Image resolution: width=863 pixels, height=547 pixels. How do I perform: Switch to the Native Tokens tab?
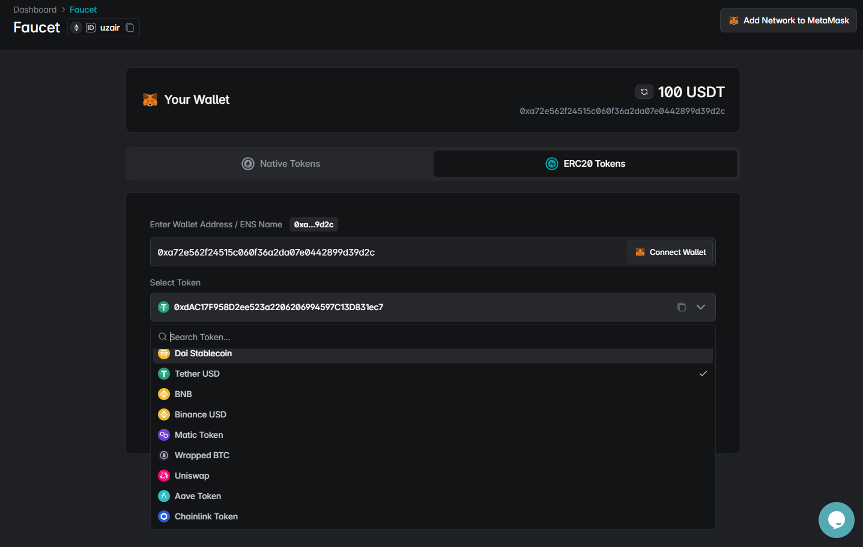coord(280,164)
